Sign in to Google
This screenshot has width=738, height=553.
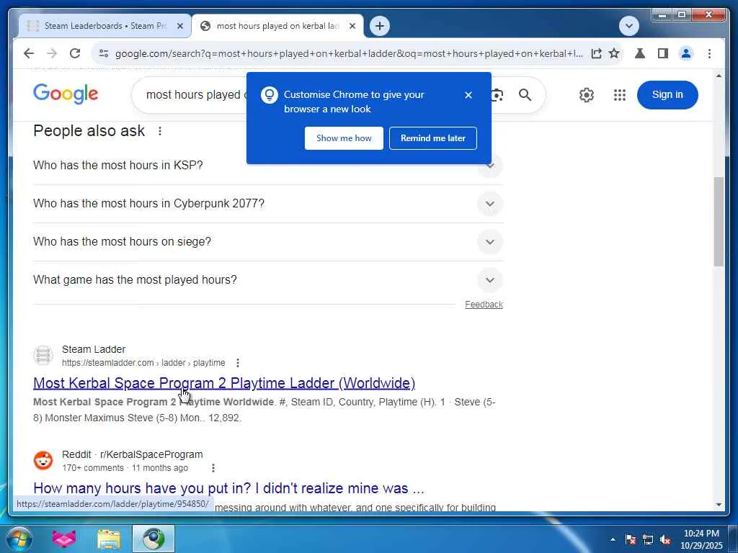667,94
